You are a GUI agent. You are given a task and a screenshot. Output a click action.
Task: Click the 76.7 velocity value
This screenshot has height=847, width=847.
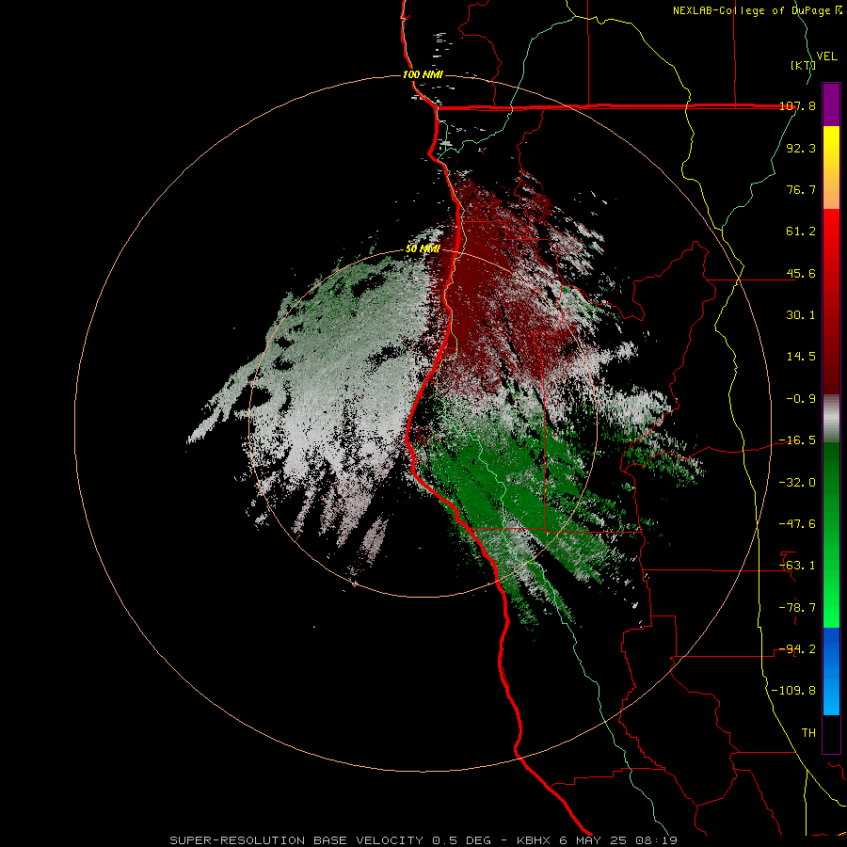pyautogui.click(x=801, y=189)
